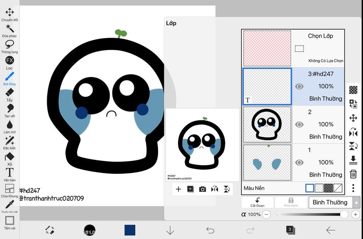Select the Thòng lọng lasso tool

pyautogui.click(x=10, y=47)
